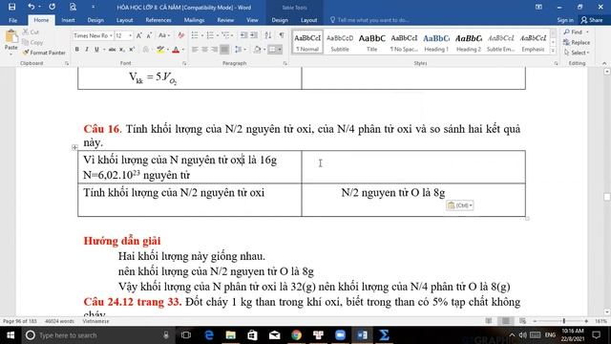Undo the last action
This screenshot has width=611, height=344.
coord(31,7)
